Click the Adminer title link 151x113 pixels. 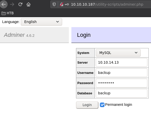point(14,35)
